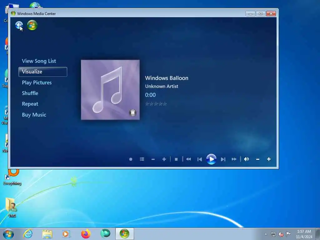Image resolution: width=320 pixels, height=240 pixels.
Task: Mute audio with the speaker icon
Action: click(246, 159)
